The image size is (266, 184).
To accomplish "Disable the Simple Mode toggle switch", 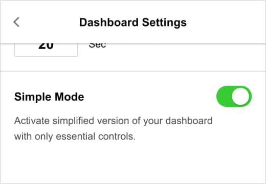I will tap(234, 97).
